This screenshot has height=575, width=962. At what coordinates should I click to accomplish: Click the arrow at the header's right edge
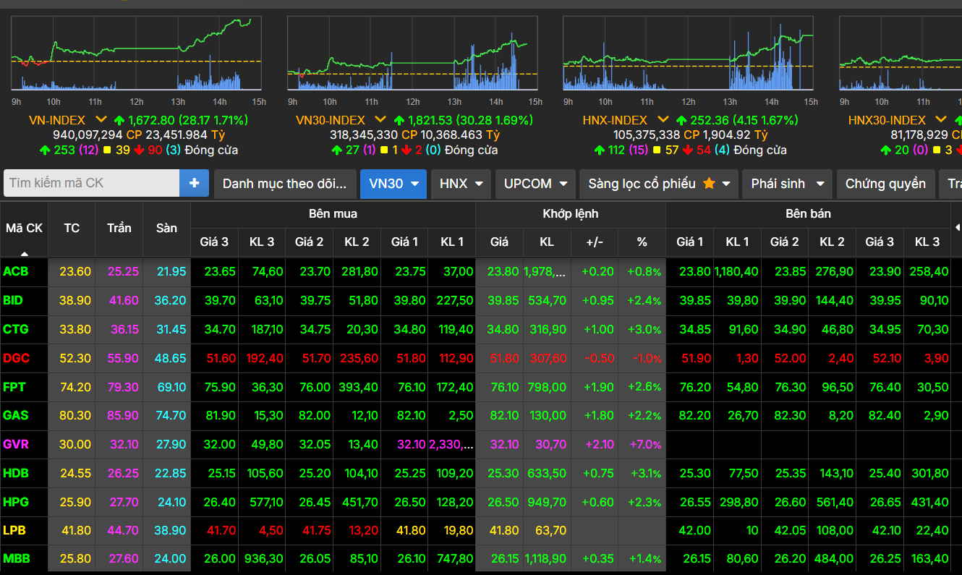click(x=958, y=228)
